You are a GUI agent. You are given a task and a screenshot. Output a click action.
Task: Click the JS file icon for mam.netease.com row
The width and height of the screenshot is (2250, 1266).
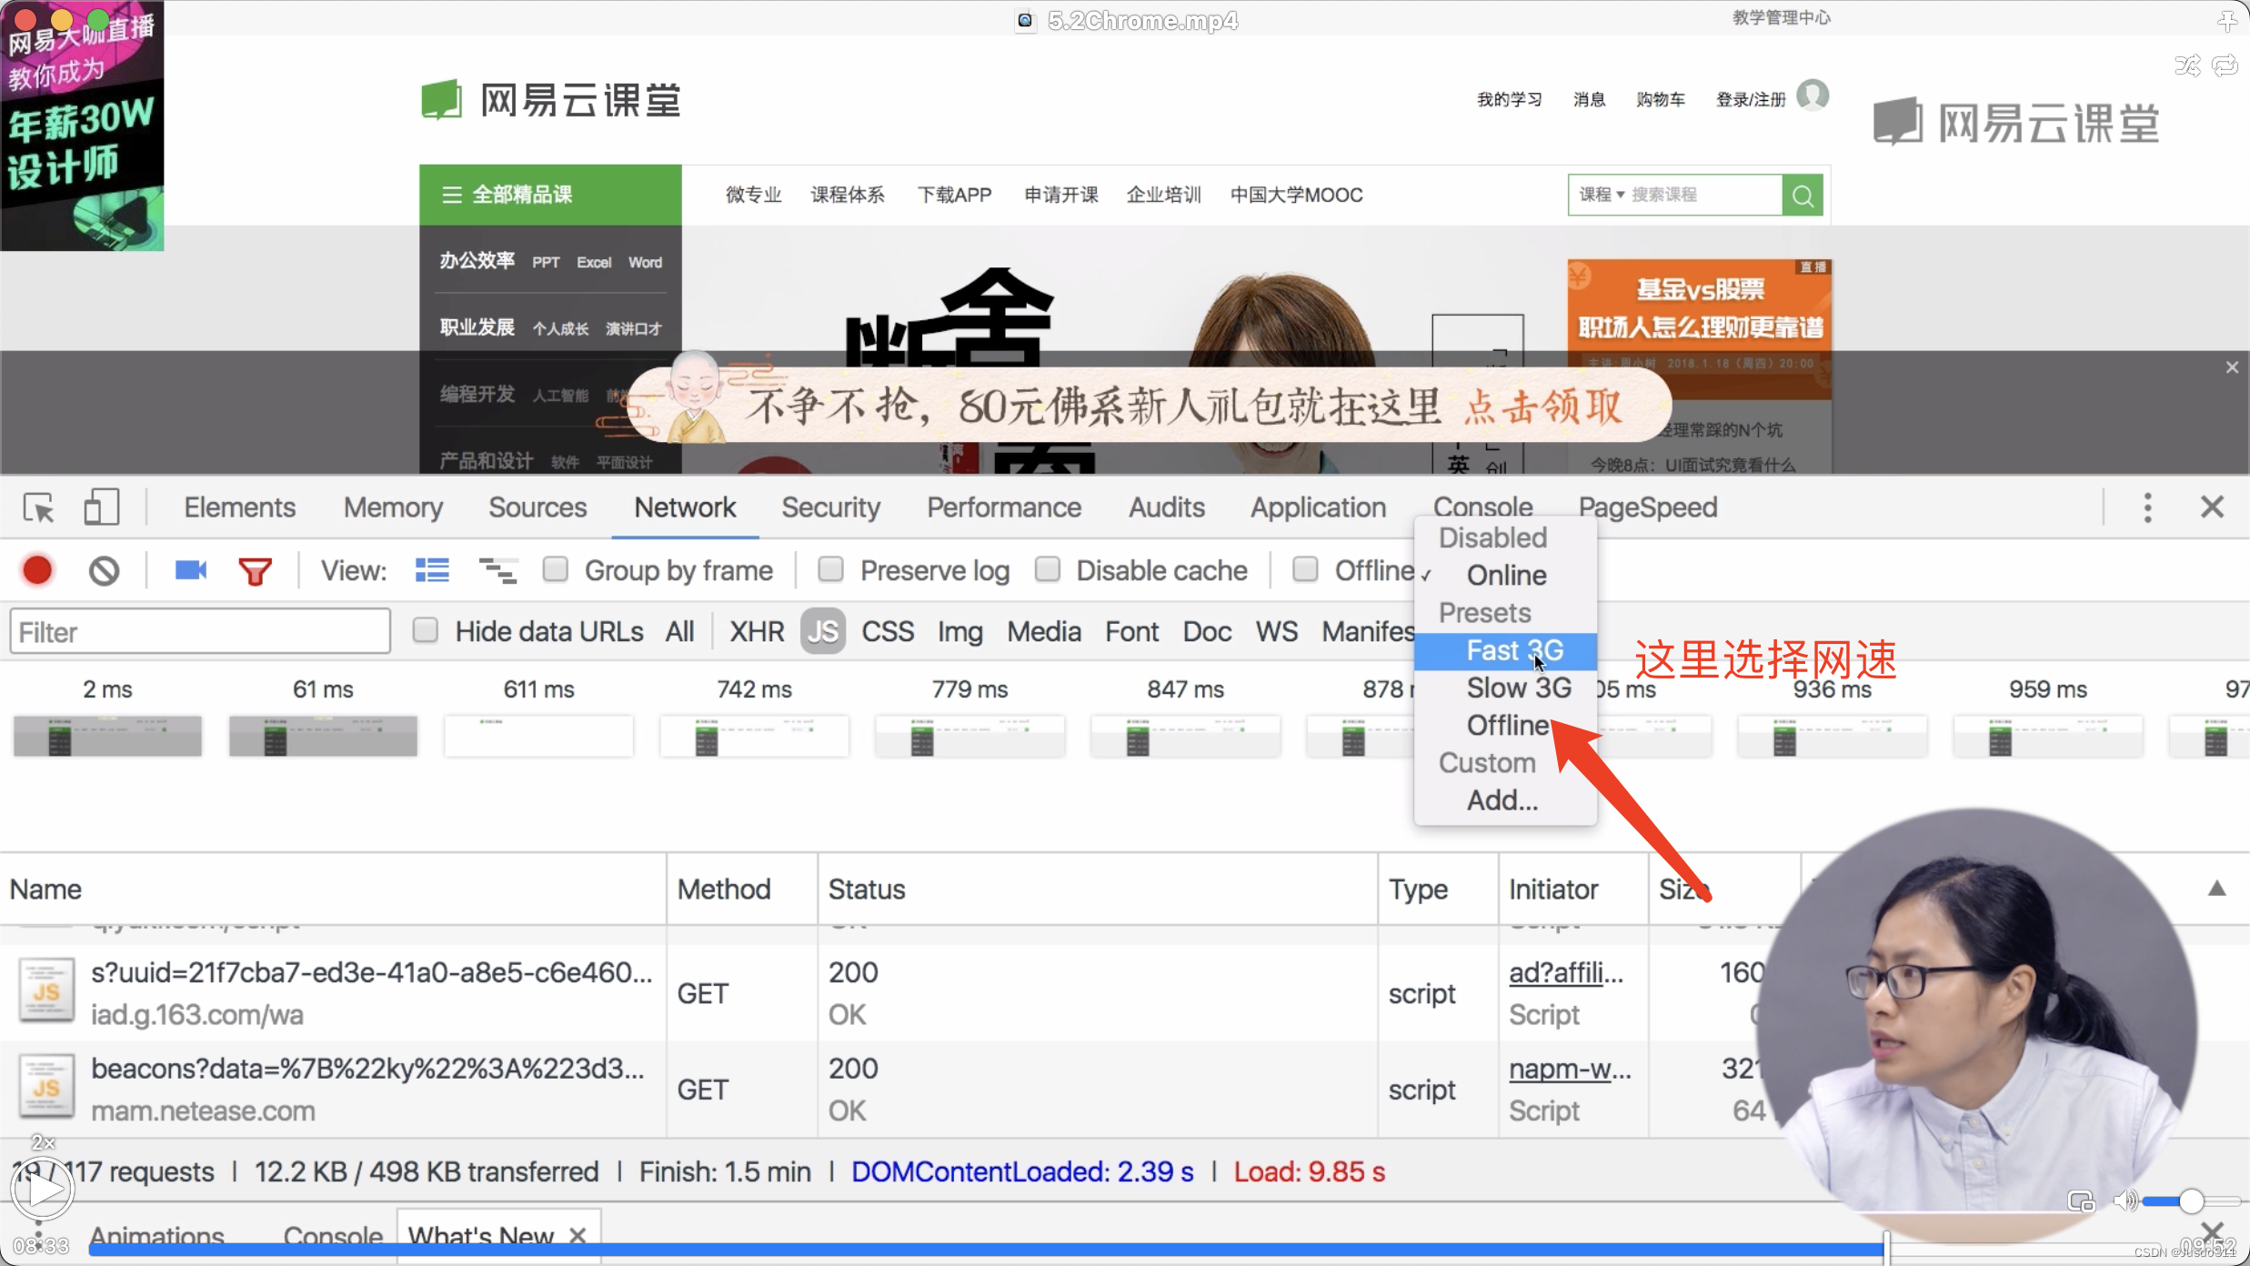46,1087
